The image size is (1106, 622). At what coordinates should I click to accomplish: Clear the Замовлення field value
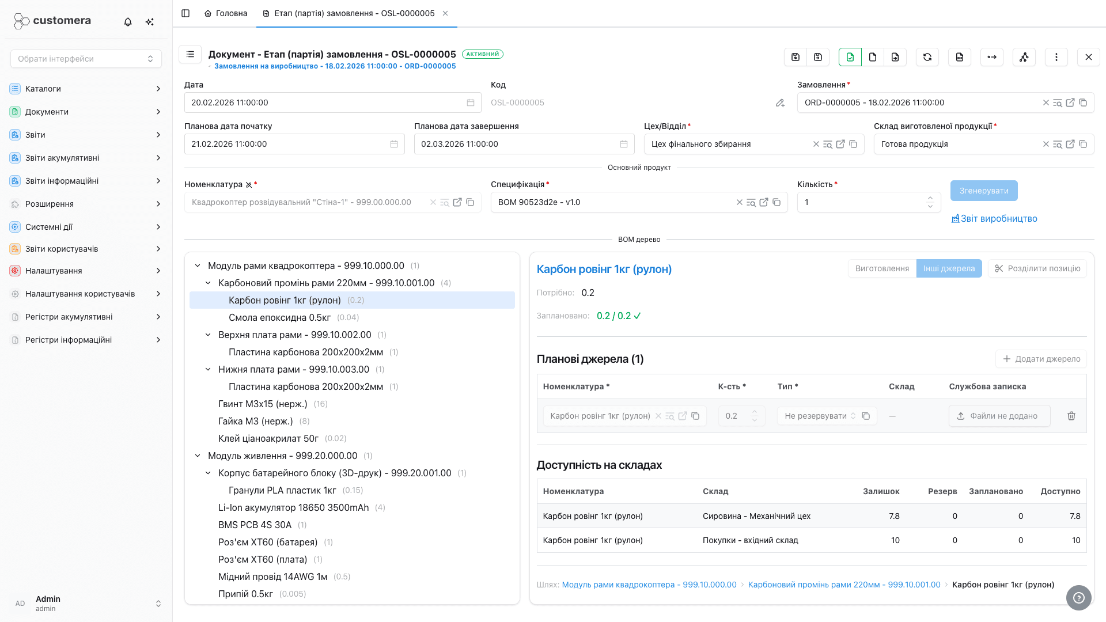(x=1046, y=103)
